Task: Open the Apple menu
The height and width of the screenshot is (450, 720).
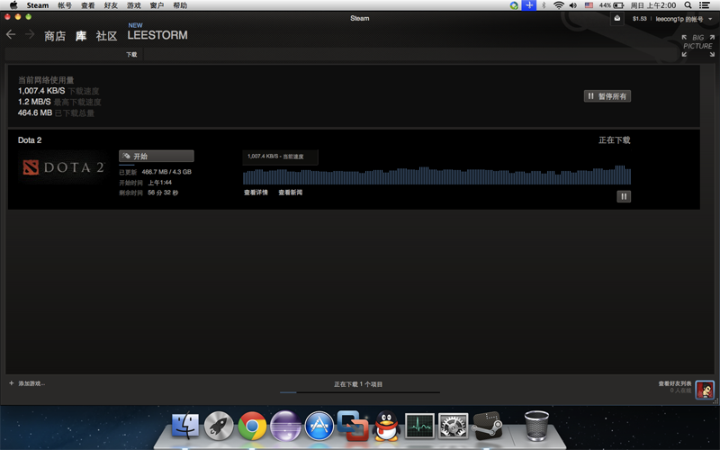Action: (x=13, y=5)
